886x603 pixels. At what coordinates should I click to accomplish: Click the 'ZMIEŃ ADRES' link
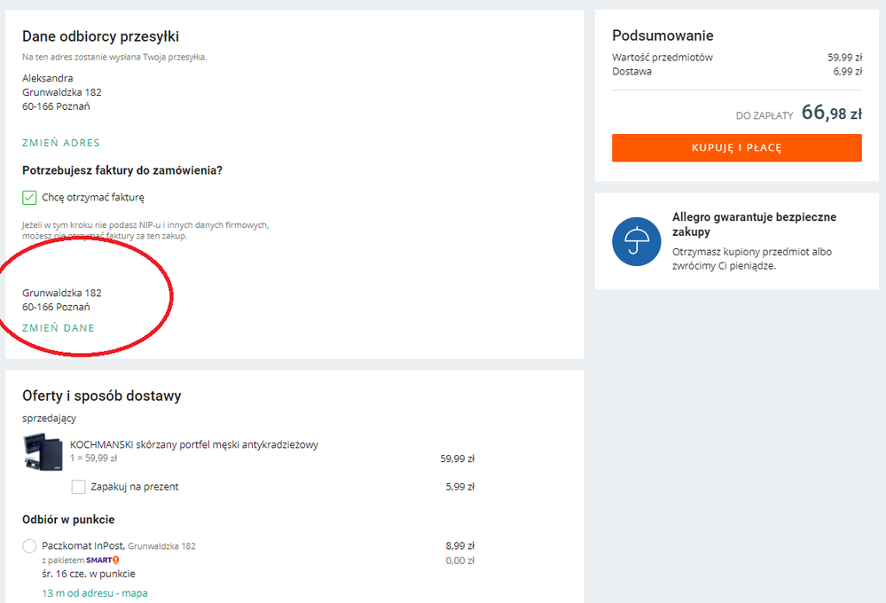point(61,143)
